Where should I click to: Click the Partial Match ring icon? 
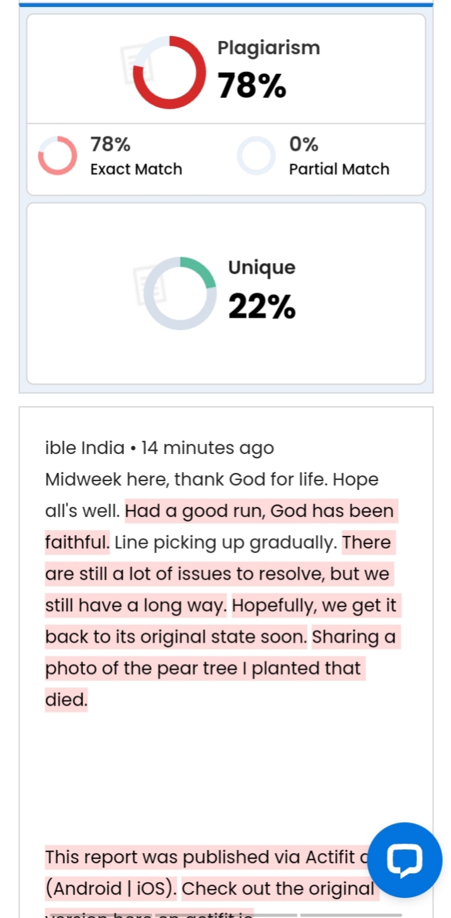[x=256, y=155]
